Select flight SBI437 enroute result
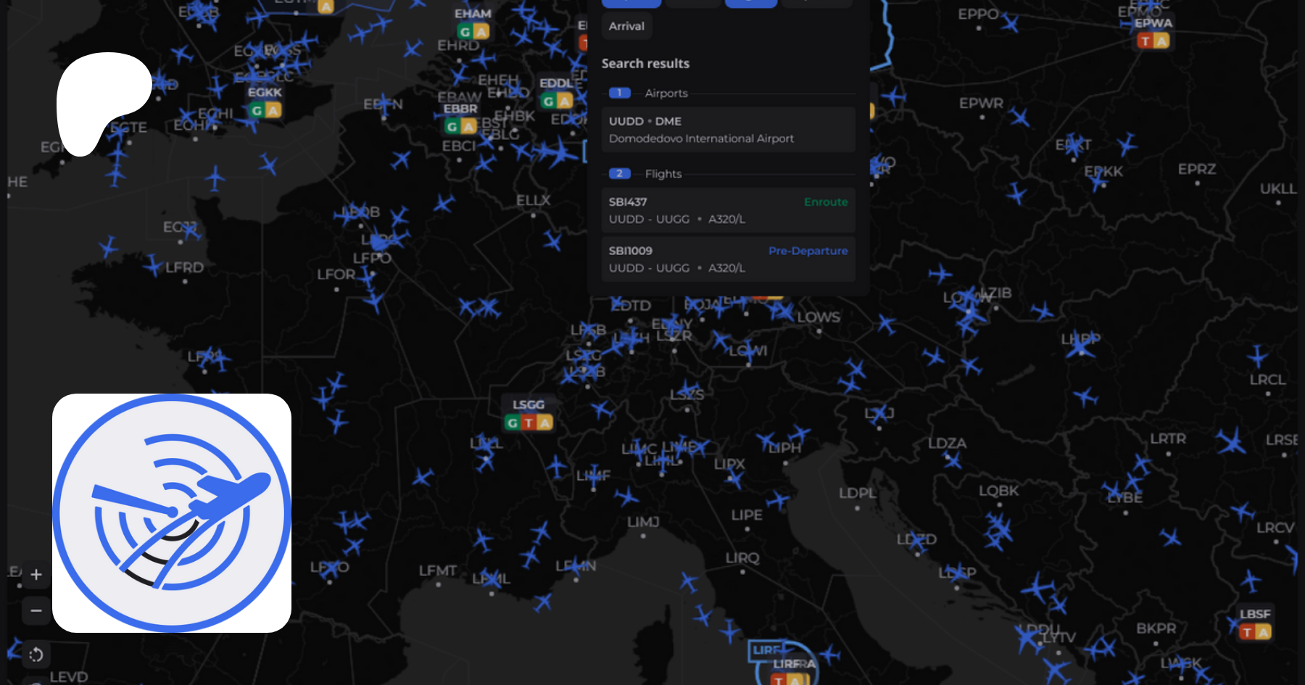The image size is (1305, 685). click(x=728, y=210)
